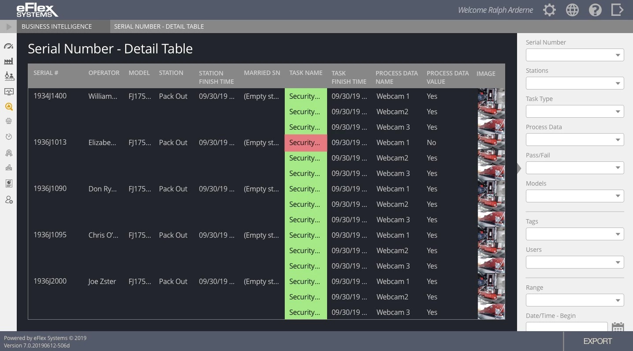Image resolution: width=633 pixels, height=351 pixels.
Task: Open help with the question mark icon
Action: [x=595, y=10]
